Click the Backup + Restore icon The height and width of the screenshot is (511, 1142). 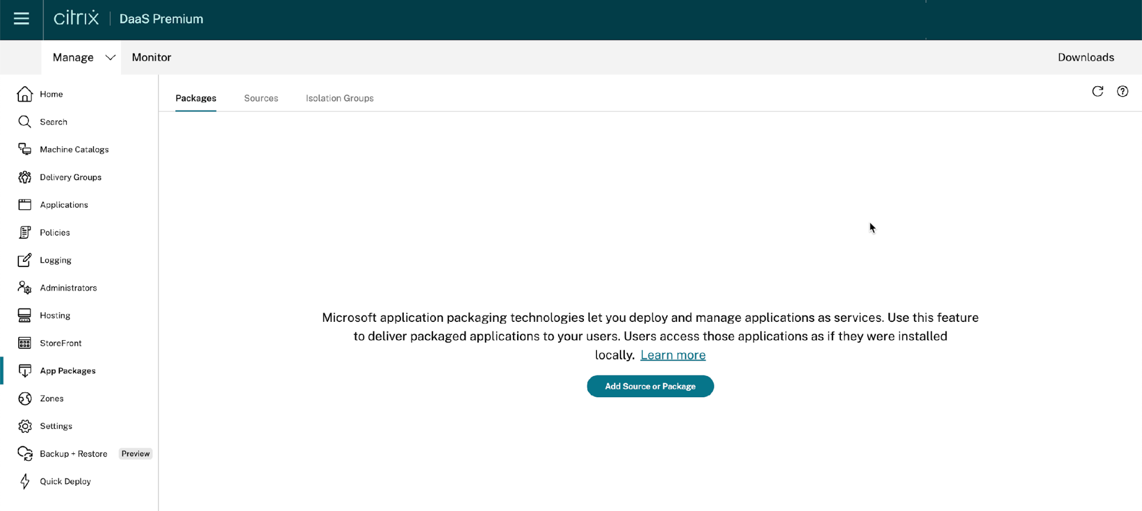(x=25, y=454)
